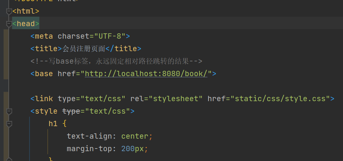Click the style tag's "text/css" value

point(108,111)
